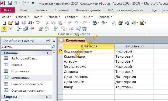Collapse the Запросы group chevrons
Viewport: 168px width, 101px height.
pos(47,97)
